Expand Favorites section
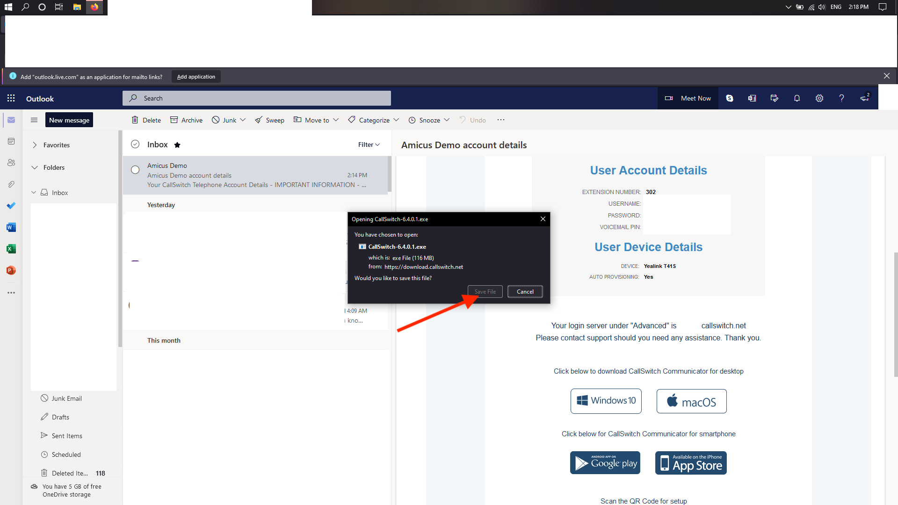898x505 pixels. click(x=35, y=145)
